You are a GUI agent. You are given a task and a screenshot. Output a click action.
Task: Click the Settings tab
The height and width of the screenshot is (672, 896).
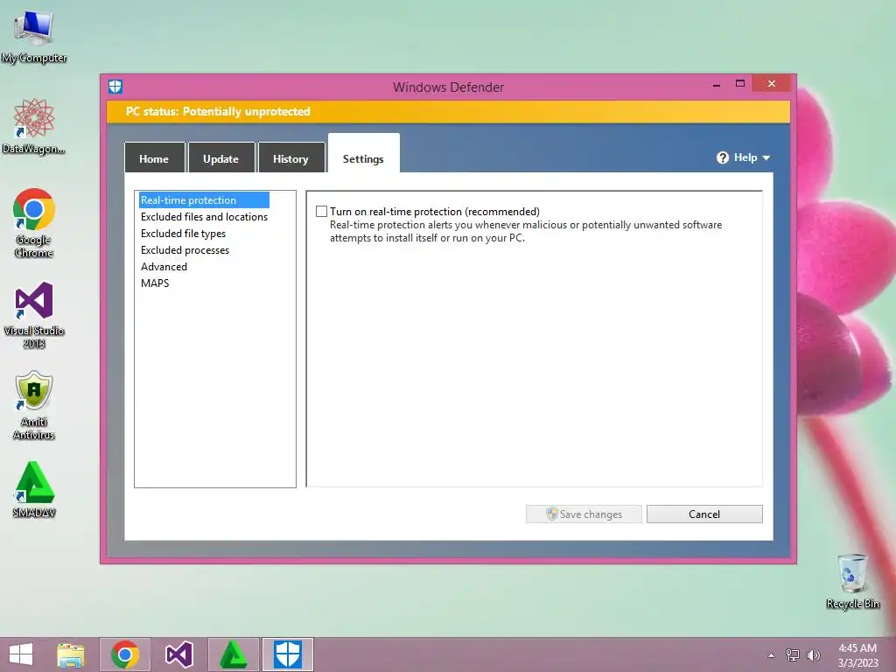tap(363, 154)
